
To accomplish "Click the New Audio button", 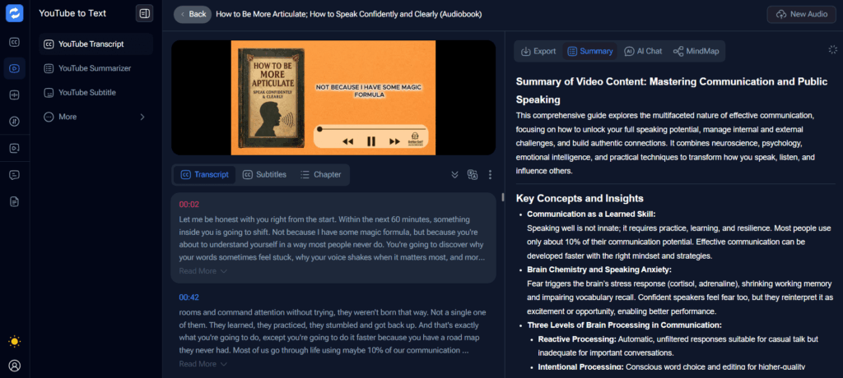I will tap(801, 15).
